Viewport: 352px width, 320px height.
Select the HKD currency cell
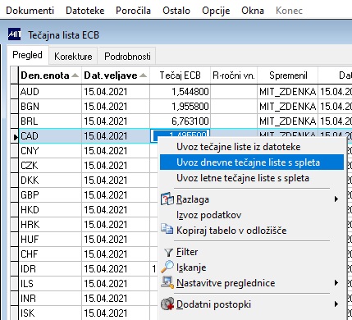pos(50,210)
